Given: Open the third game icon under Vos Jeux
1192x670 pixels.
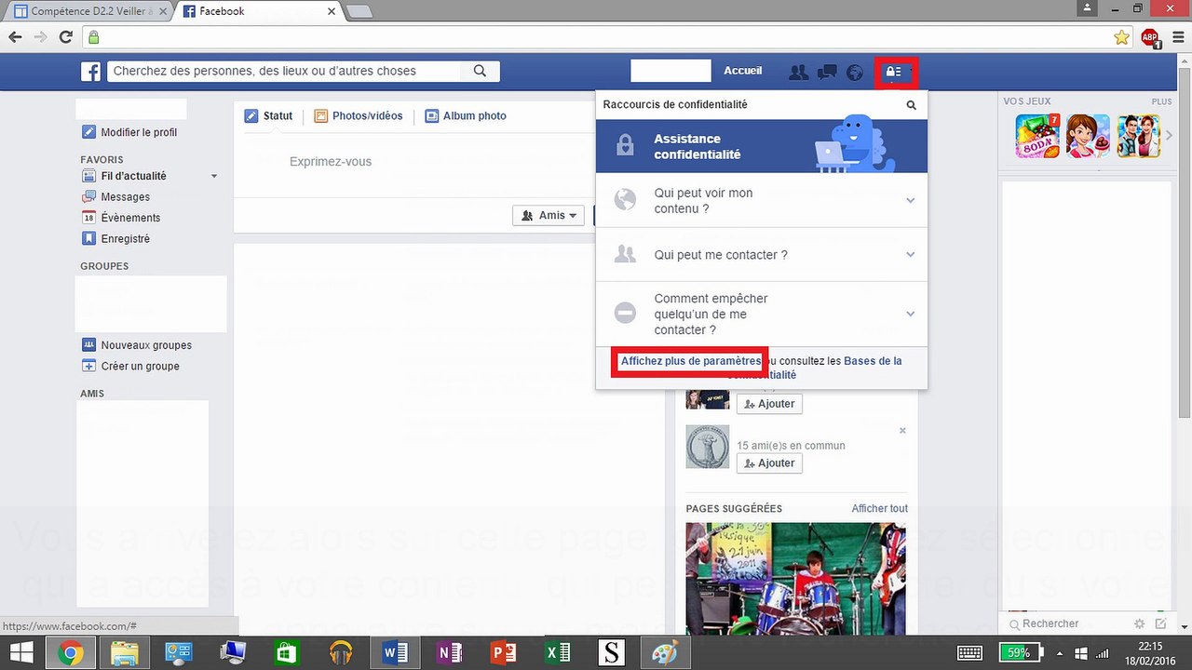Looking at the screenshot, I should tap(1139, 136).
